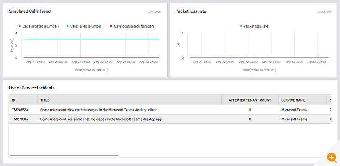The width and height of the screenshot is (340, 166).
Task: Click the pink Calls completed legend dot
Action: point(111,26)
